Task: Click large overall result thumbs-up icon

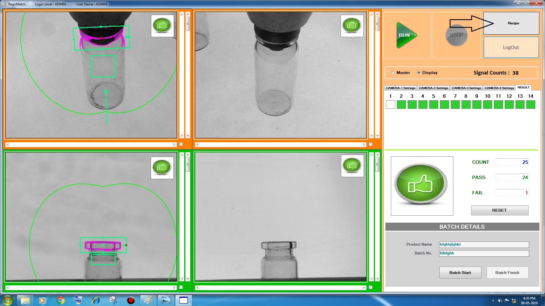Action: (x=422, y=186)
